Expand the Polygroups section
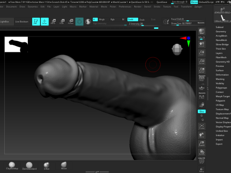231x173 pixels. pos(221,87)
